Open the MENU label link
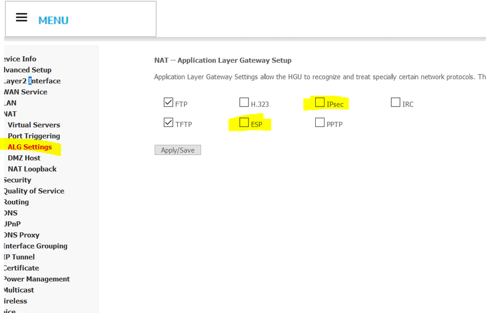 click(x=54, y=20)
